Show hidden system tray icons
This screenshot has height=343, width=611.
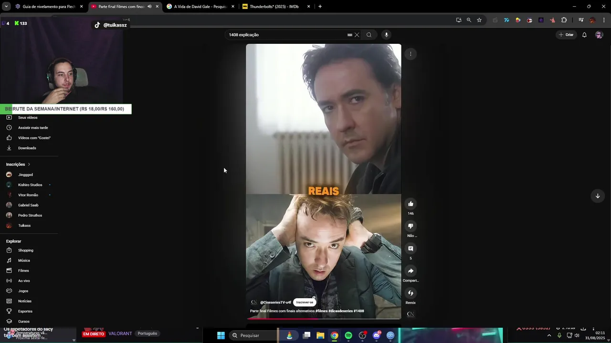[x=549, y=335]
